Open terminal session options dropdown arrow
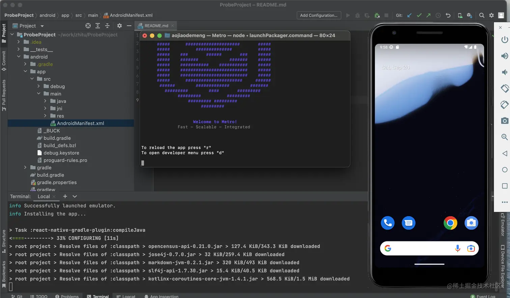 (x=75, y=196)
